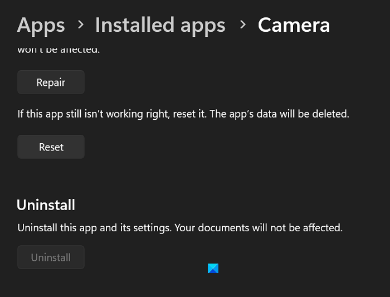Viewport: 390px width, 297px height.
Task: Click the word "deleted" in the reset description
Action: click(332, 114)
